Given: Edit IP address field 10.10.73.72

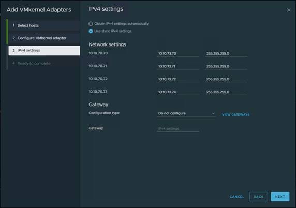Looking at the screenshot, I should point(178,79).
